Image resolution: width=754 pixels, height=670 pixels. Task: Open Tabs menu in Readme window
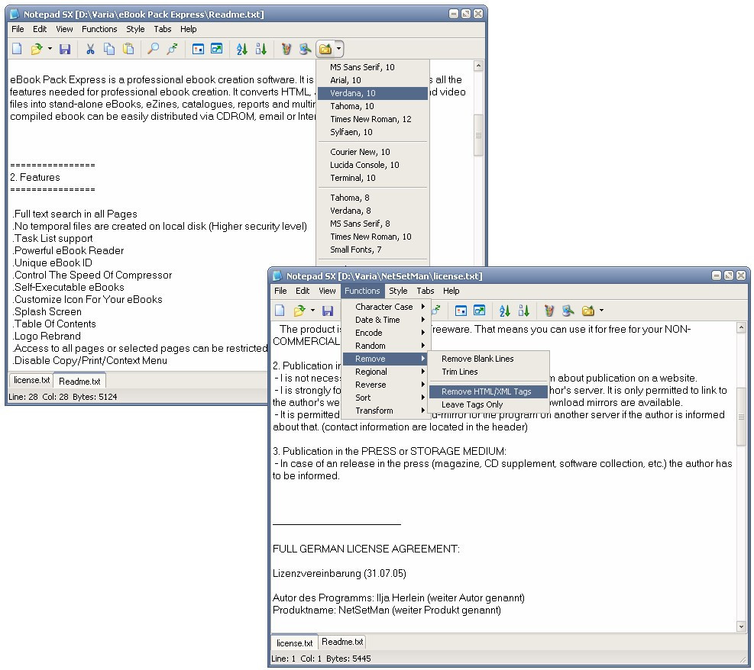pyautogui.click(x=163, y=29)
